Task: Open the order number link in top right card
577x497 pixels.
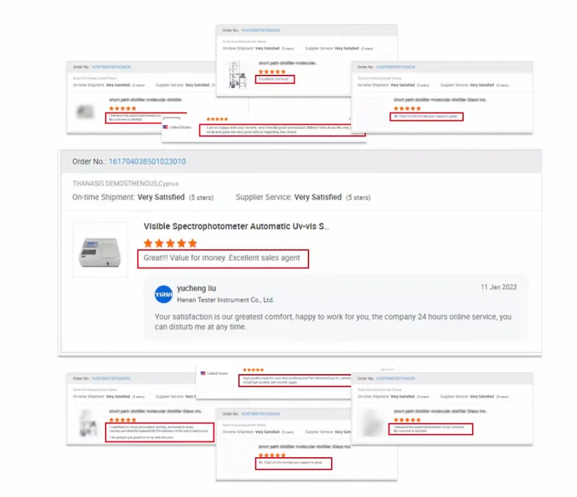Action: [x=396, y=67]
